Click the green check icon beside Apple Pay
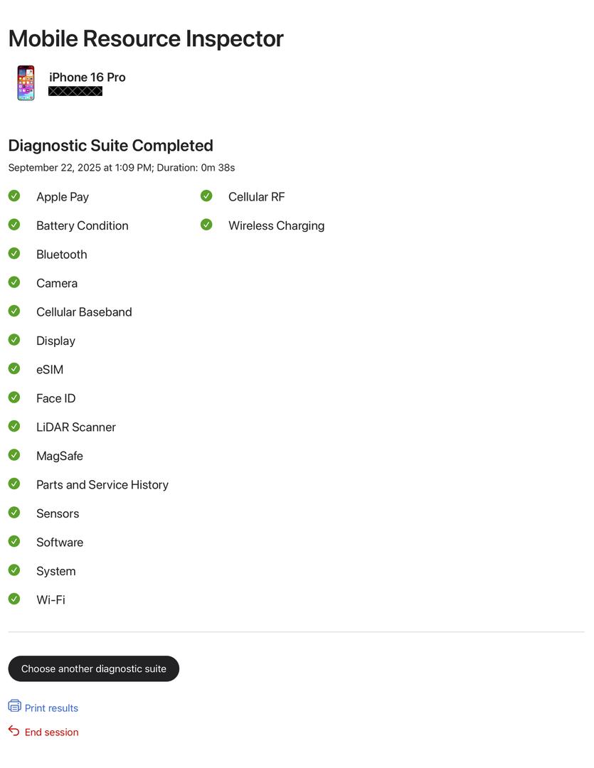Image resolution: width=594 pixels, height=768 pixels. [14, 196]
